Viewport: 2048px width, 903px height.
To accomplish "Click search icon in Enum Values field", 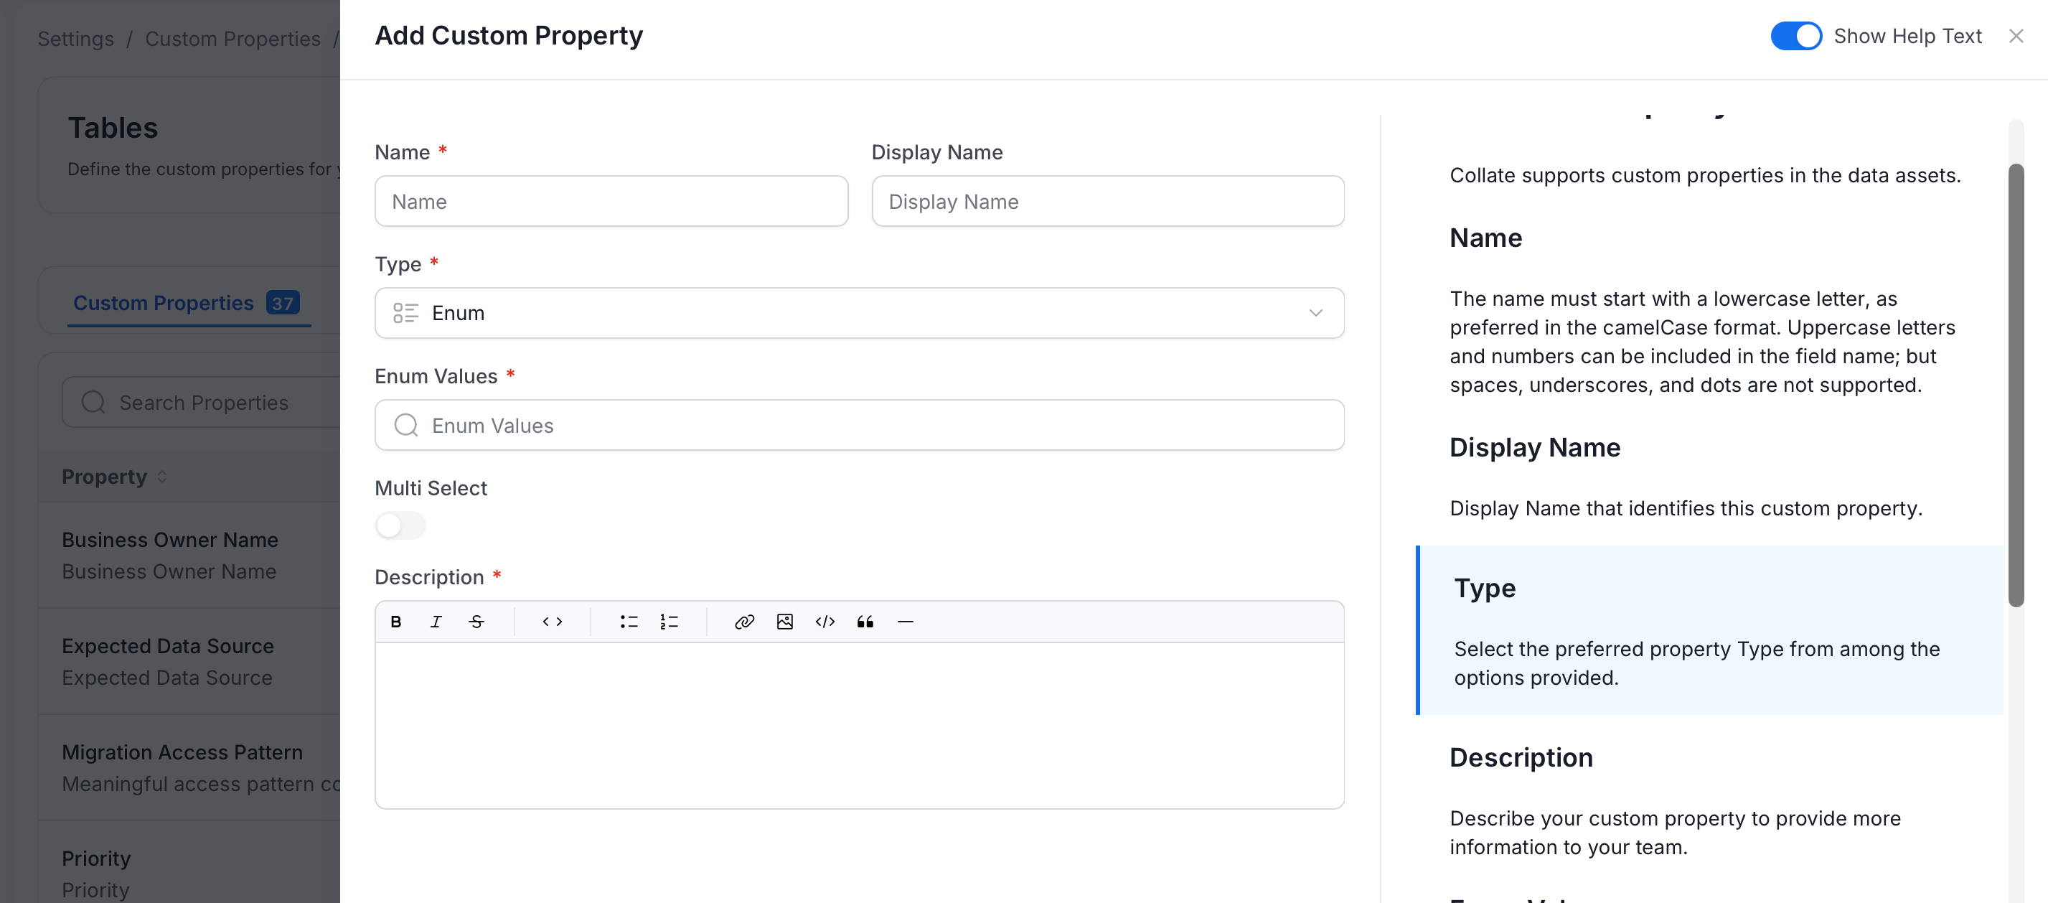I will [x=406, y=425].
